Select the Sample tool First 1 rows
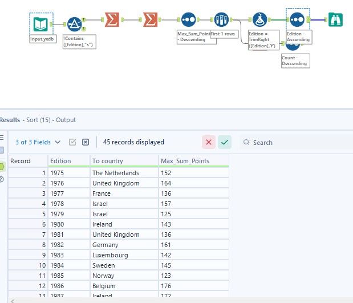The image size is (353, 303). [x=221, y=19]
